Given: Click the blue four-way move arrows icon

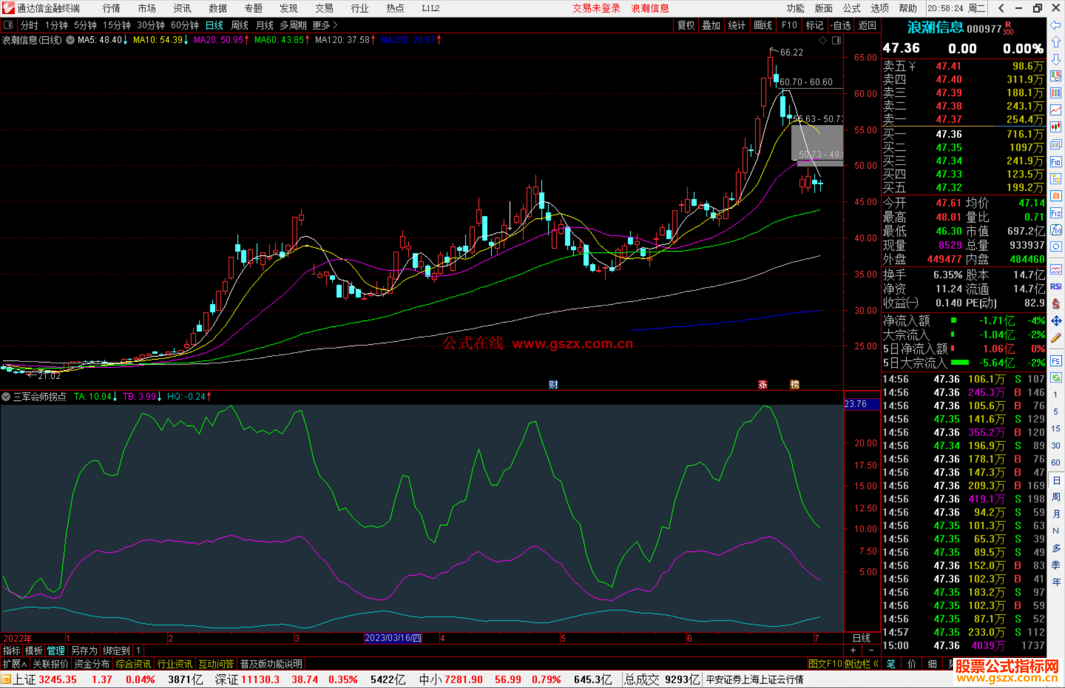Looking at the screenshot, I should [1056, 321].
